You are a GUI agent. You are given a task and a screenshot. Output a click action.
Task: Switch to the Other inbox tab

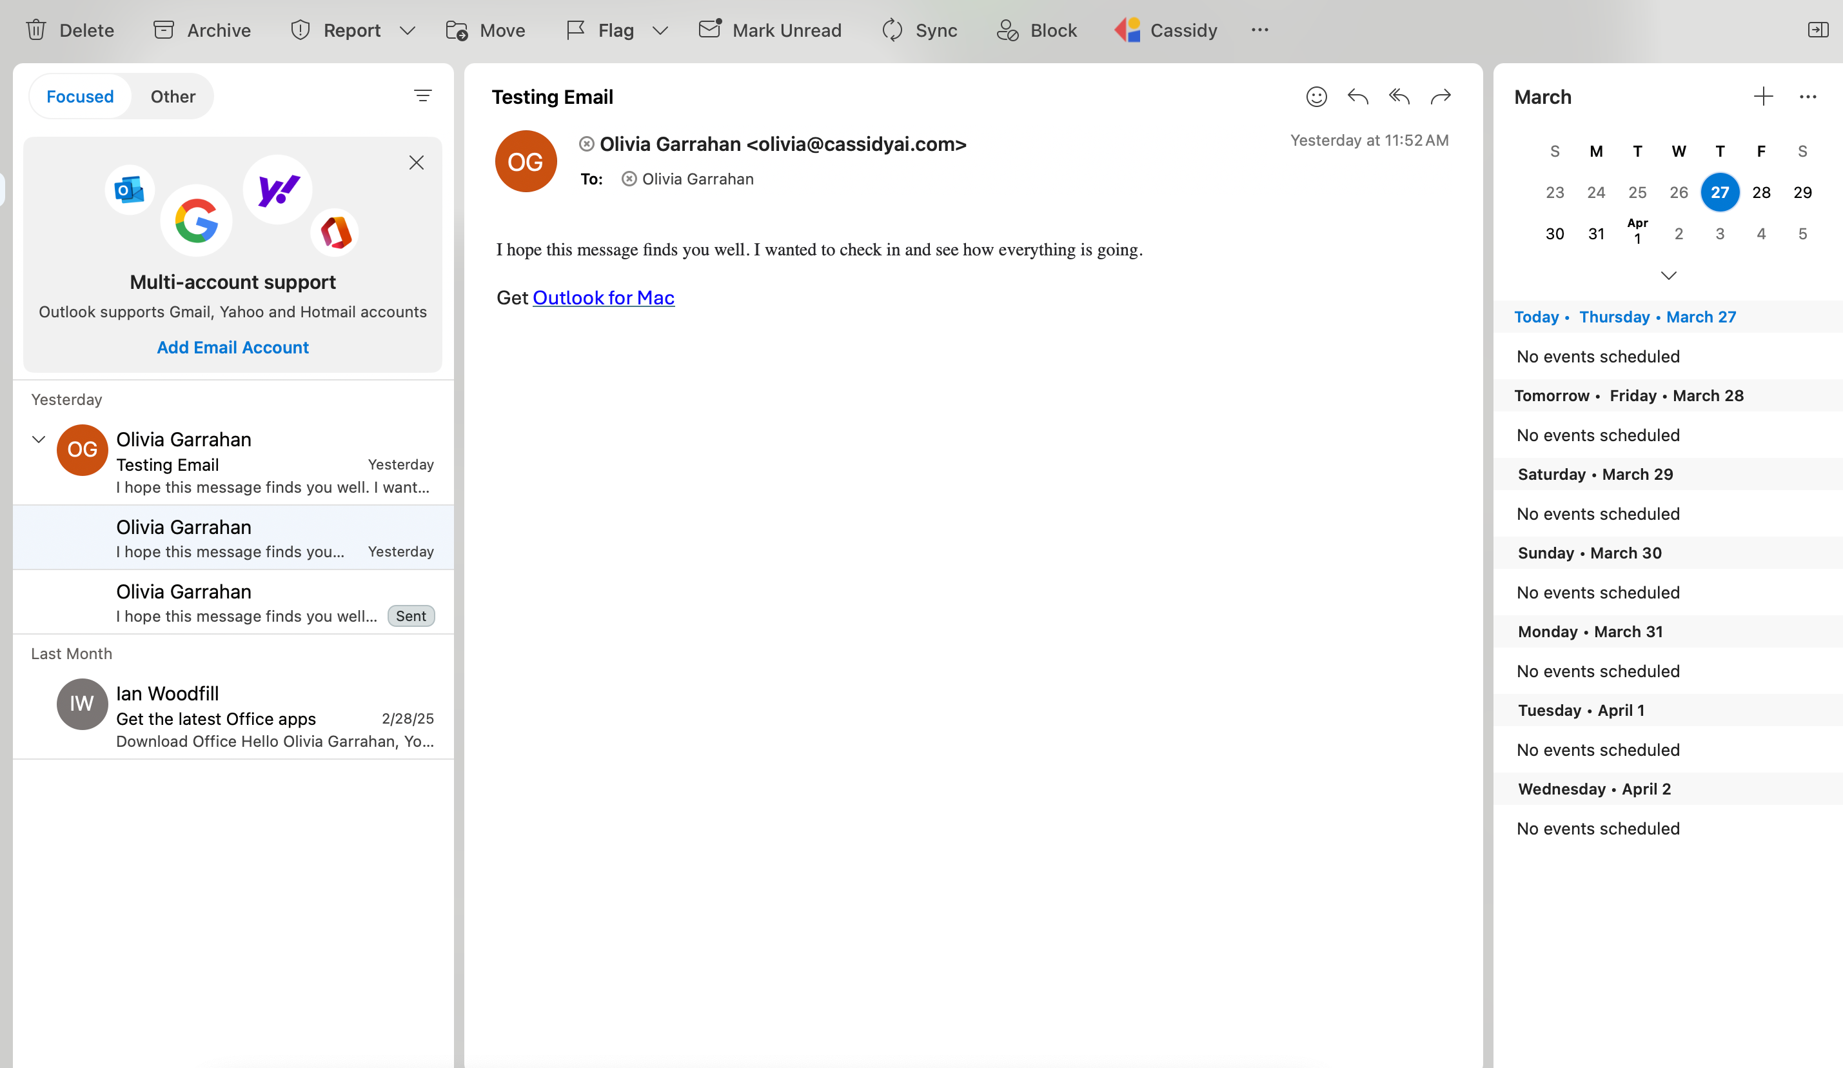click(173, 96)
